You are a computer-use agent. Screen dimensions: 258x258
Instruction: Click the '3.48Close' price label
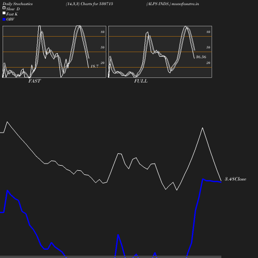click(235, 179)
